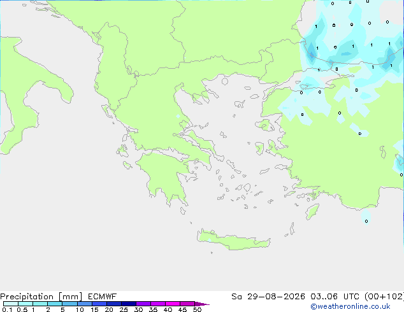The height and width of the screenshot is (312, 404).
Task: Select the 25–30 mm dark navy legend swatch
Action: click(129, 304)
